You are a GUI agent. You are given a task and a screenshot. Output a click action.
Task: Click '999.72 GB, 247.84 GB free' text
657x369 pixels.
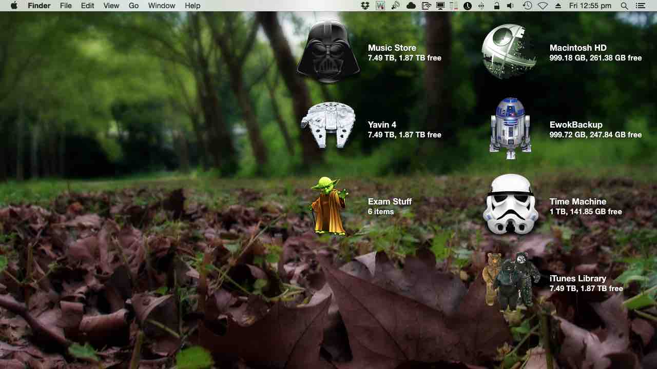595,135
